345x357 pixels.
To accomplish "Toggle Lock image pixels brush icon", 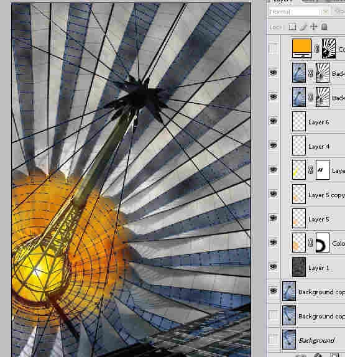I will tap(303, 27).
